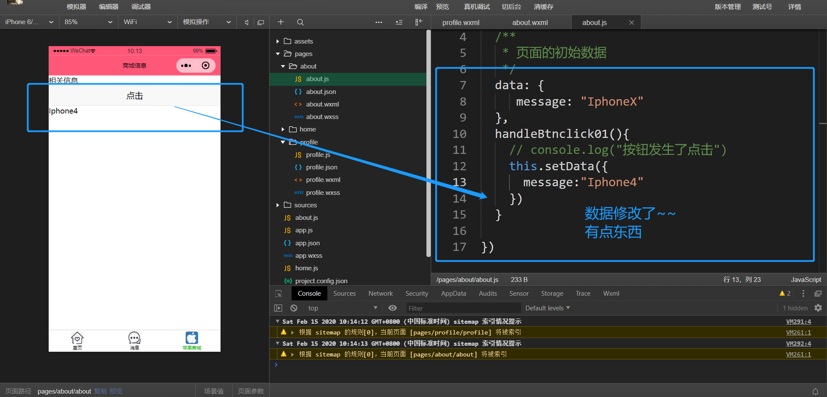Clear console with the ban icon
Image resolution: width=827 pixels, height=397 pixels.
294,308
